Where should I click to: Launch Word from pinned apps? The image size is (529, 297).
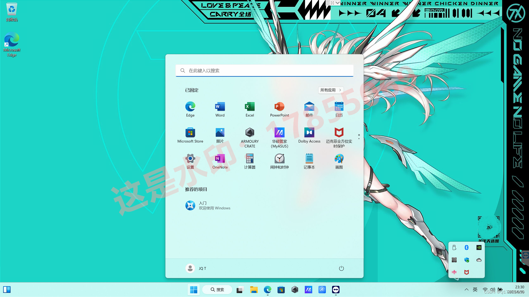click(220, 109)
